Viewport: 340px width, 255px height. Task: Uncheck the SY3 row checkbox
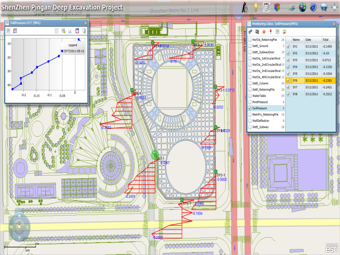289,60
